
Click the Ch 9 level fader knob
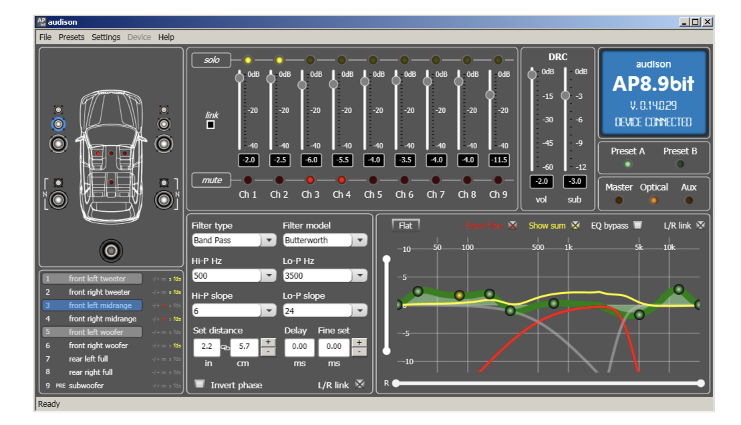(x=490, y=95)
